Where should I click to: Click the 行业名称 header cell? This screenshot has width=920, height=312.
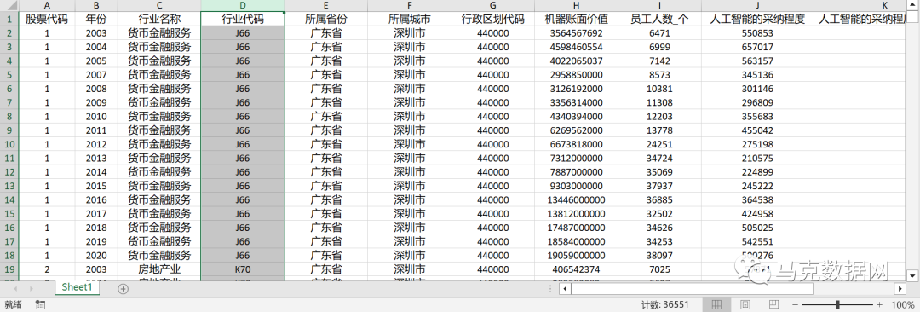click(x=159, y=19)
